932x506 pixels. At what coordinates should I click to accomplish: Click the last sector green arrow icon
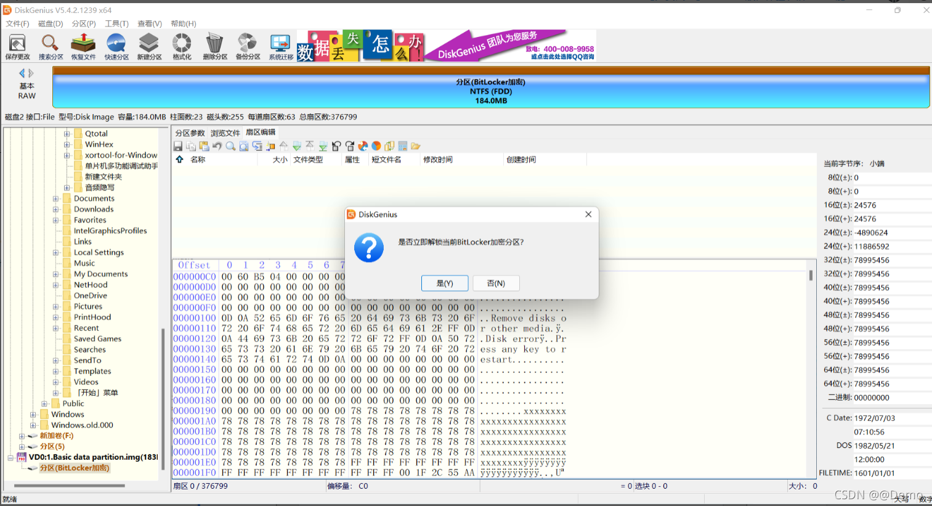click(x=323, y=146)
